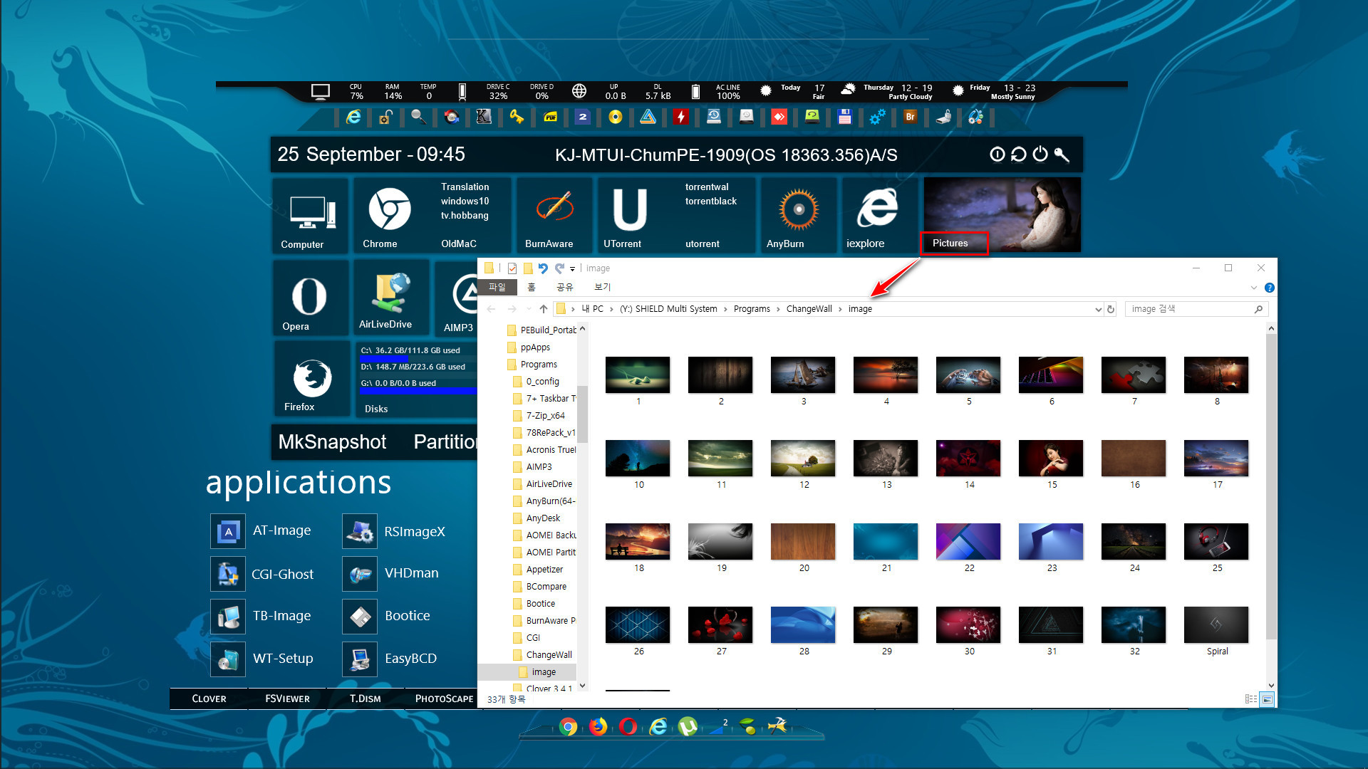Switch to the 보기 (View) ribbon tab
The image size is (1368, 769).
(603, 287)
